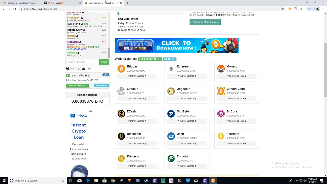Screen dimensions: 327x184
Task: Focus the Send a message input
Action: tap(82, 62)
